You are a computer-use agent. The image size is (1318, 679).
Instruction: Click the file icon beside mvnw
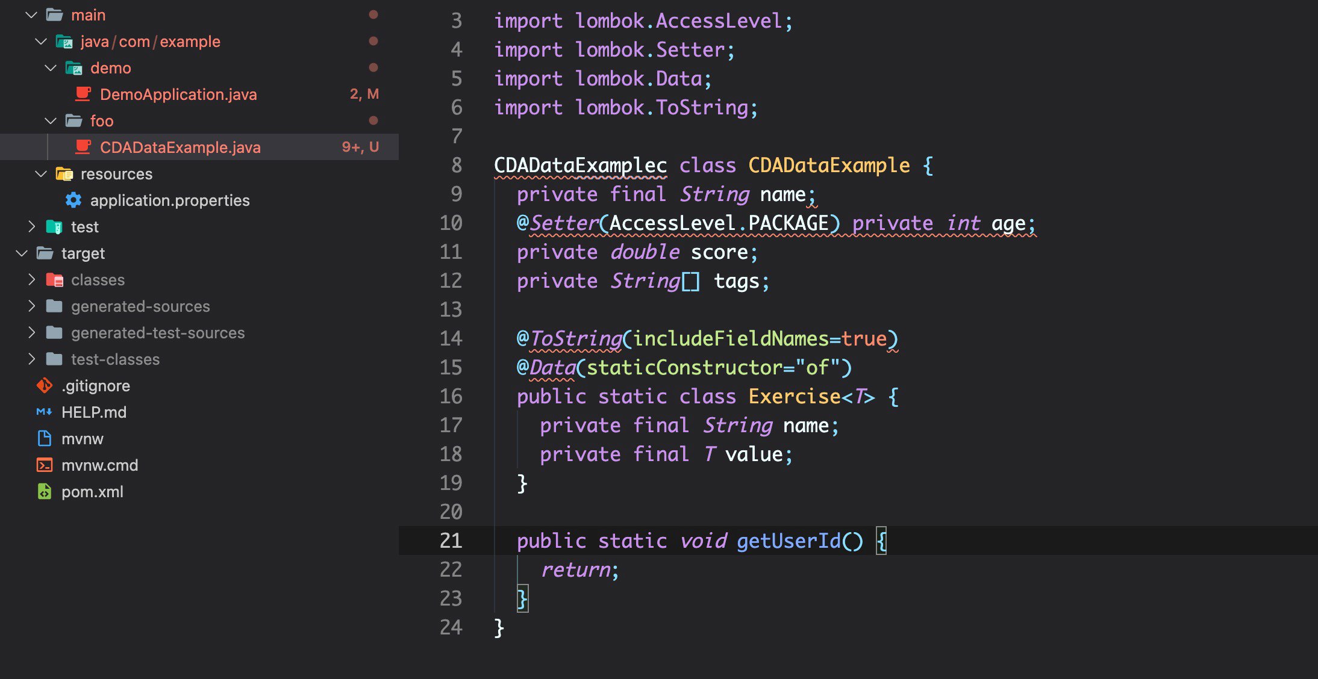45,438
